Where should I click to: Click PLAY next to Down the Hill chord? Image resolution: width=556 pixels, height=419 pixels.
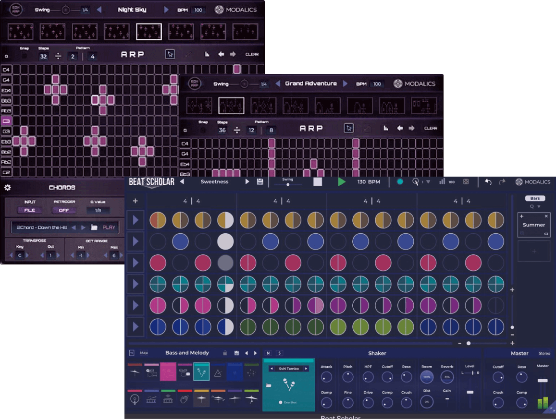tap(109, 227)
